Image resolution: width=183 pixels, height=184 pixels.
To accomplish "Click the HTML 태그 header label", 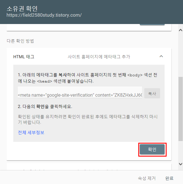I will [x=24, y=57].
